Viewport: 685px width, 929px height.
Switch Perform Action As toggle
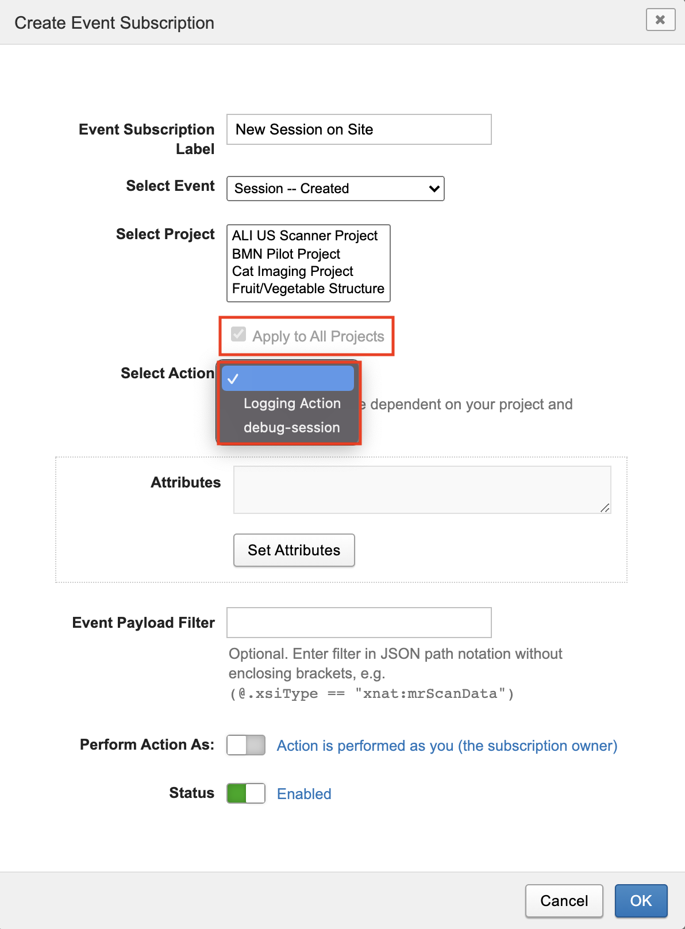coord(245,744)
